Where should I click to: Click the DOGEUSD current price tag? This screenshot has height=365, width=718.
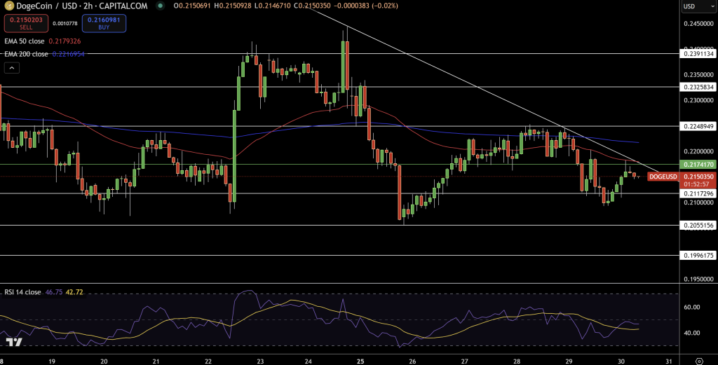(x=663, y=177)
